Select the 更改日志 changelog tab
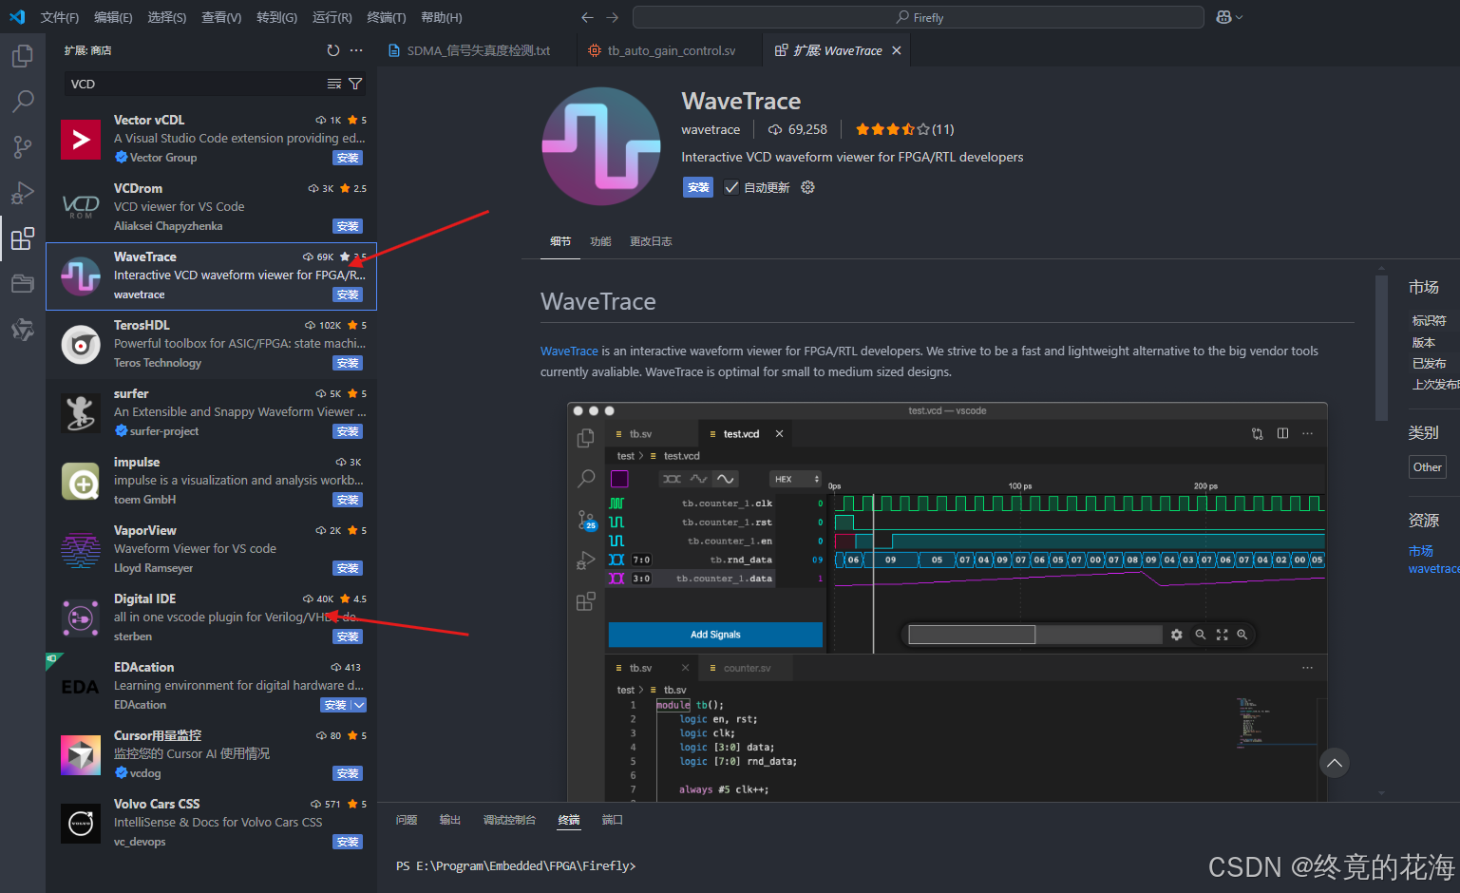Viewport: 1460px width, 893px height. pos(651,241)
